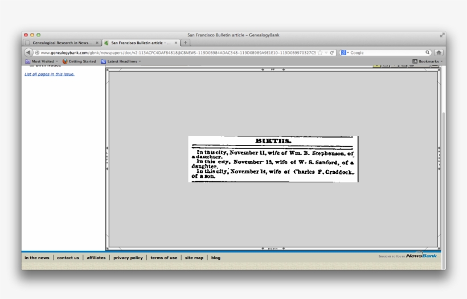Close the San Francisco Bulletin article tab
This screenshot has height=299, width=467.
point(176,43)
